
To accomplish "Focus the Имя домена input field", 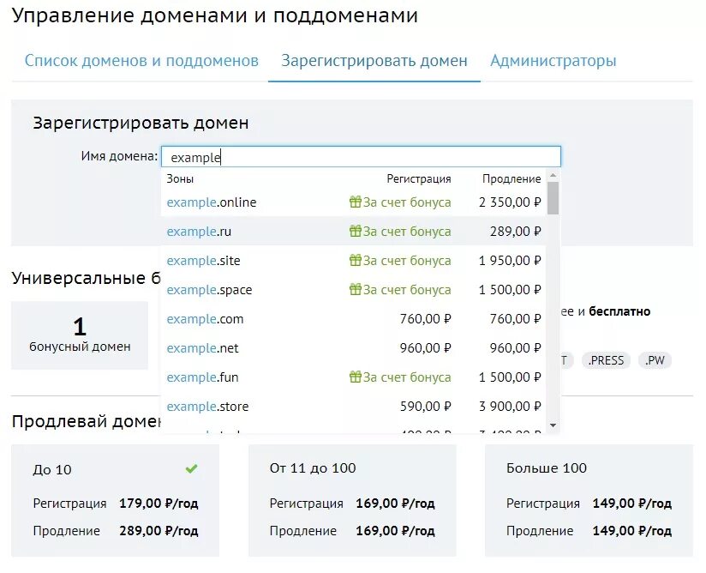I will tap(361, 157).
